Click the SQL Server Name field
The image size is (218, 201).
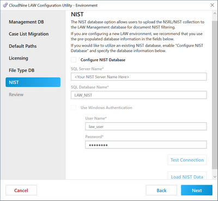pyautogui.click(x=139, y=77)
